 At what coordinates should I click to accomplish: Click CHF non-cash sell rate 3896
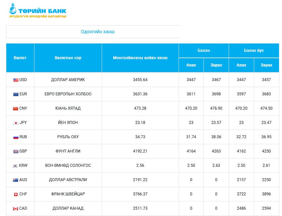(266, 194)
